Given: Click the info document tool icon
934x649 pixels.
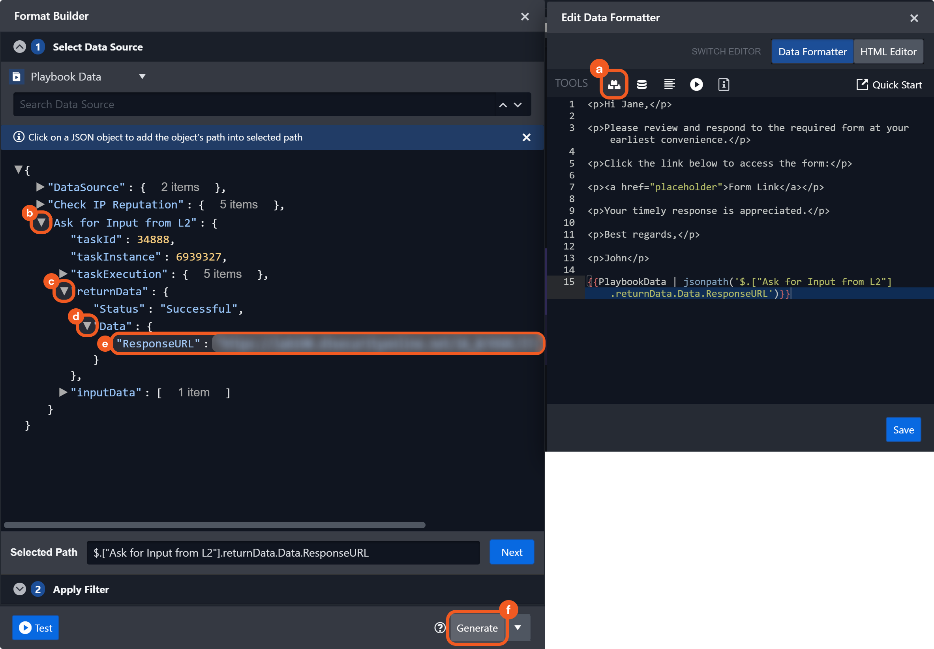Looking at the screenshot, I should [723, 84].
